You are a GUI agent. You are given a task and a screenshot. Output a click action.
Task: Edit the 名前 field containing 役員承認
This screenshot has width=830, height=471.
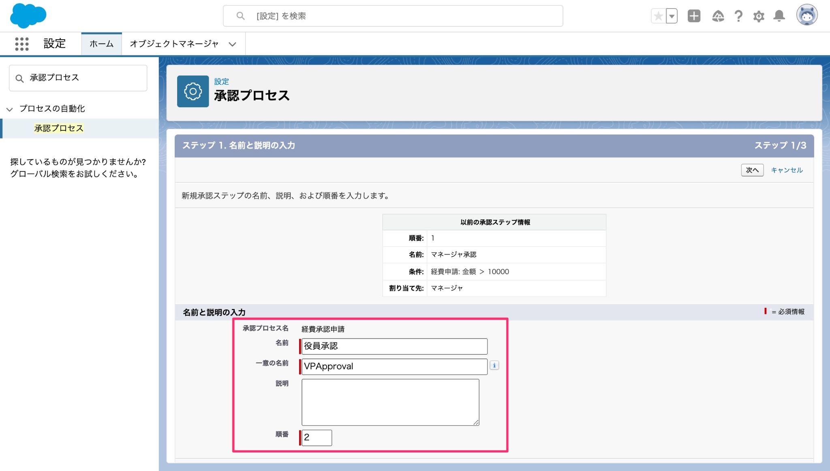click(394, 346)
